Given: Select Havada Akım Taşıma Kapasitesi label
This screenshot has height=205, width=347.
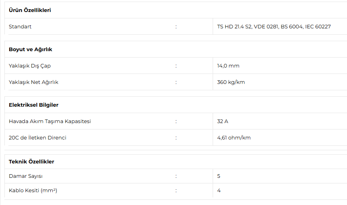Looking at the screenshot, I should point(50,121).
